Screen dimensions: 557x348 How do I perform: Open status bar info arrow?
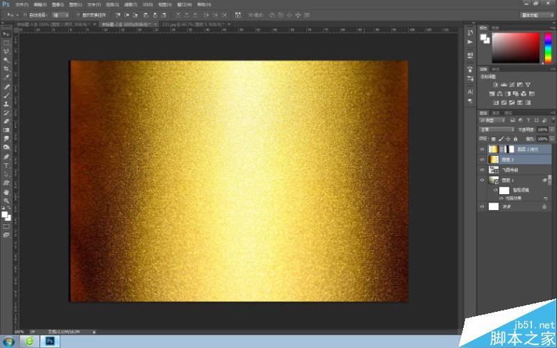click(94, 332)
